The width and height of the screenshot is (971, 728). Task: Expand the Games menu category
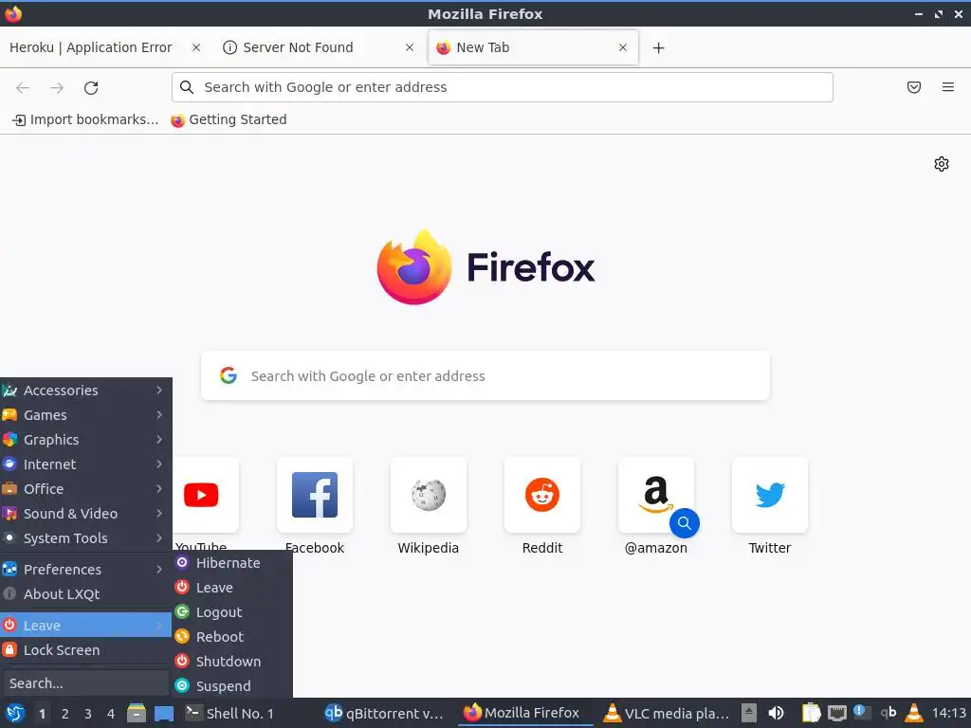pos(85,415)
